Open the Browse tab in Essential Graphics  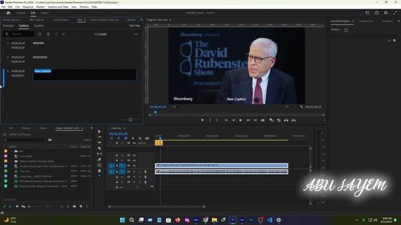coord(335,29)
